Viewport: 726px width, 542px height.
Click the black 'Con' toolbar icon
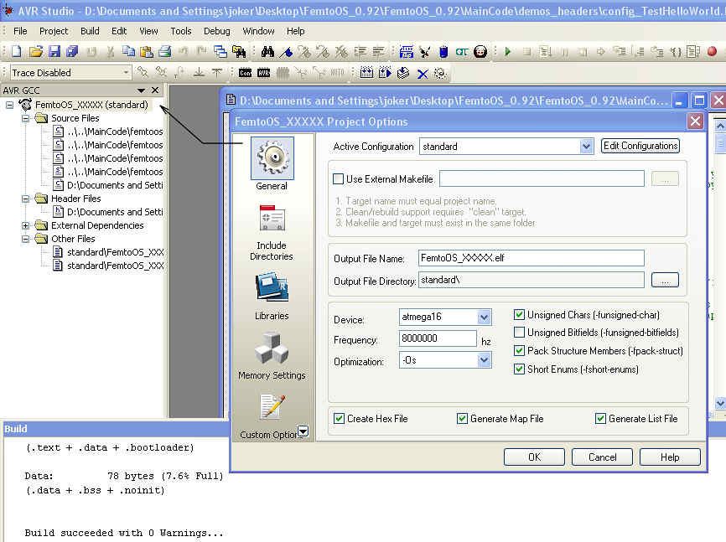[245, 73]
